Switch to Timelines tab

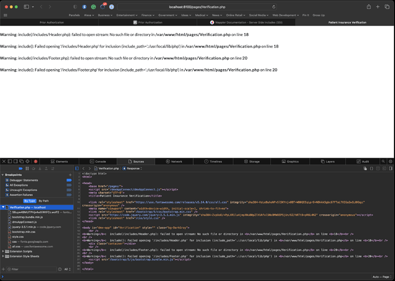point(213,162)
